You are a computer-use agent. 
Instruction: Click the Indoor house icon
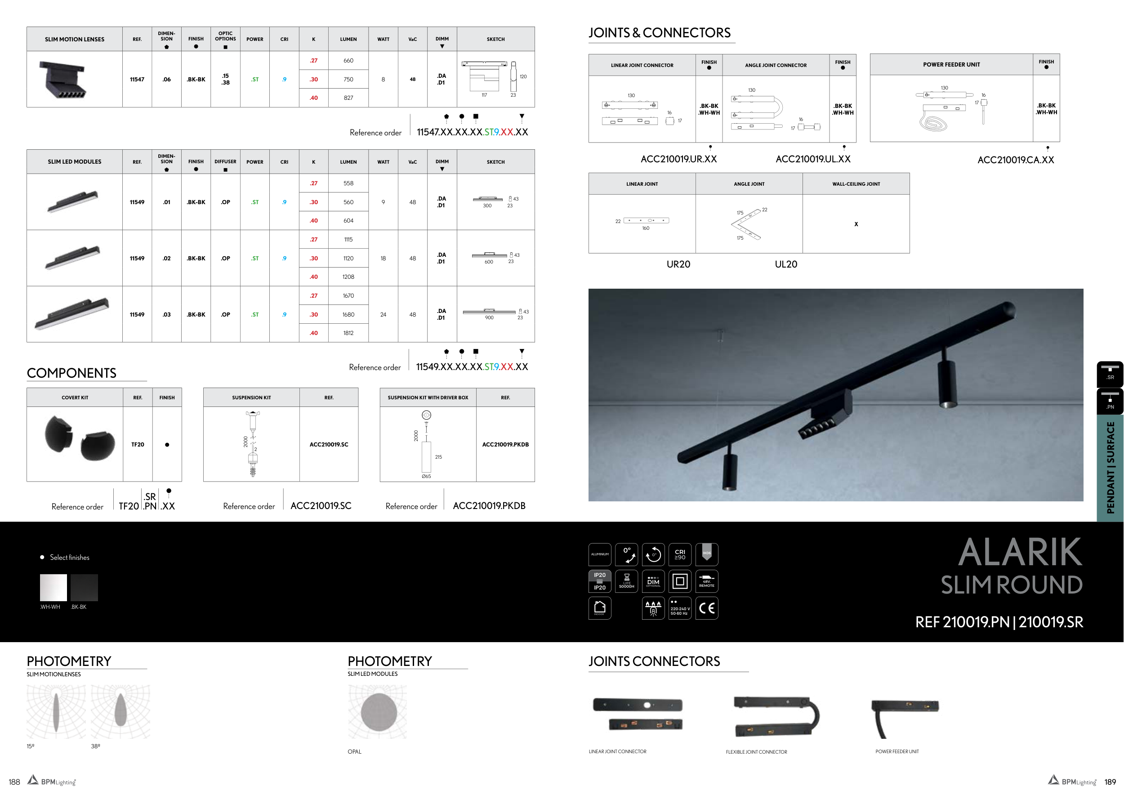(600, 608)
